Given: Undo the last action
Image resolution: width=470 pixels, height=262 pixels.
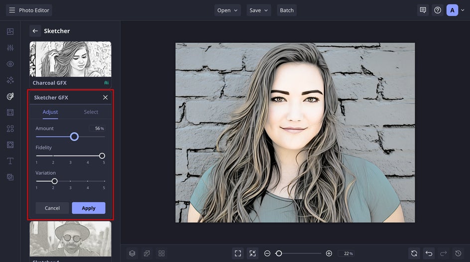Looking at the screenshot, I should click(x=429, y=254).
